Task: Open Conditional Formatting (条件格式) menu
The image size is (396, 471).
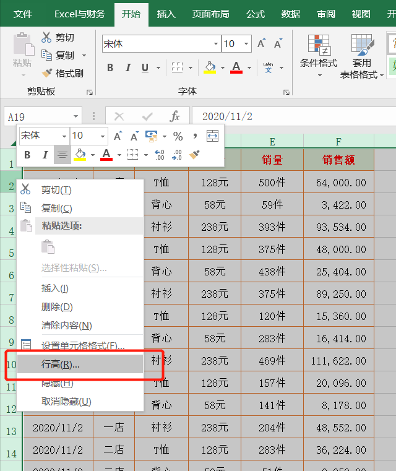Action: [x=319, y=54]
